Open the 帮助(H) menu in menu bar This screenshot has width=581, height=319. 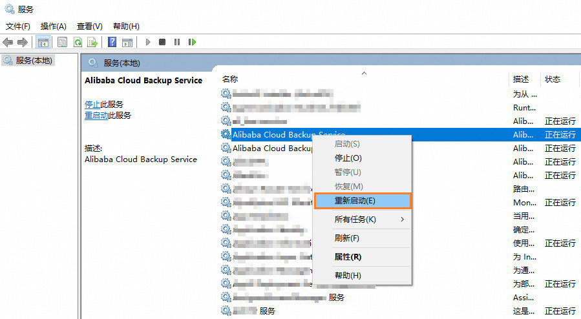point(126,26)
